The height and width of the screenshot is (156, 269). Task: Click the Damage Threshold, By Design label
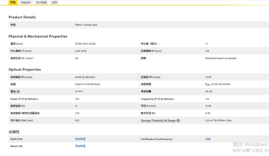click(158, 120)
